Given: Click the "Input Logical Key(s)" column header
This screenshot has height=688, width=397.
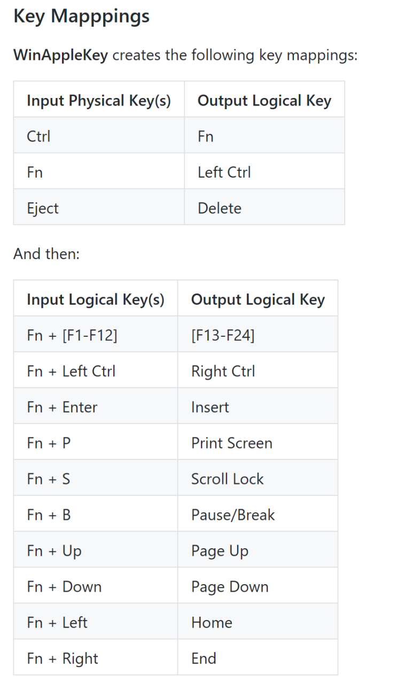Looking at the screenshot, I should pos(96,300).
